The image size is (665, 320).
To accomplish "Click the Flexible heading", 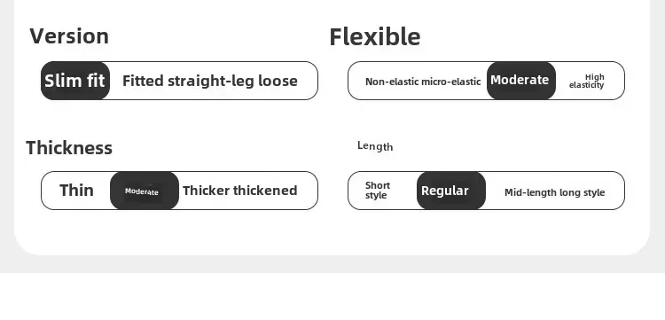I will coord(375,37).
